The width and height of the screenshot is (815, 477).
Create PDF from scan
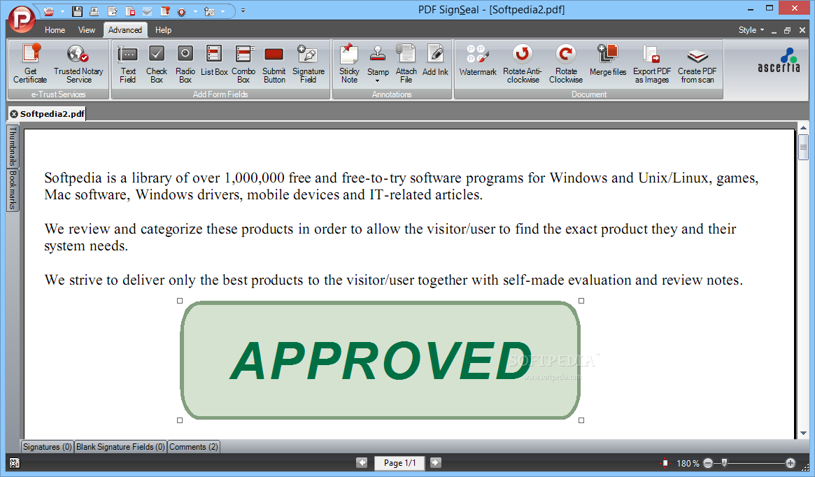(x=697, y=64)
